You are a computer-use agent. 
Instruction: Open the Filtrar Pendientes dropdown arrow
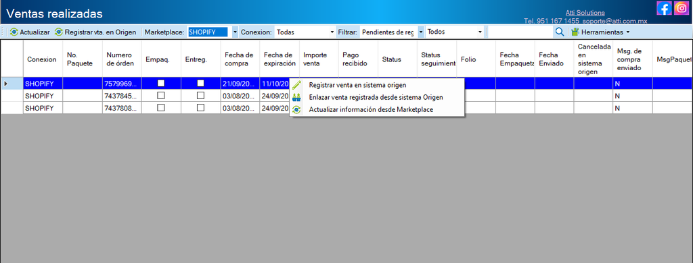click(421, 32)
